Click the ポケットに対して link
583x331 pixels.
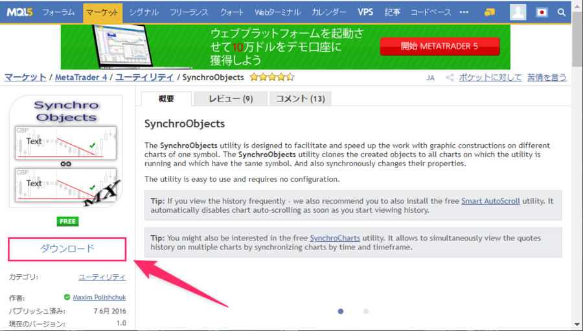coord(490,77)
